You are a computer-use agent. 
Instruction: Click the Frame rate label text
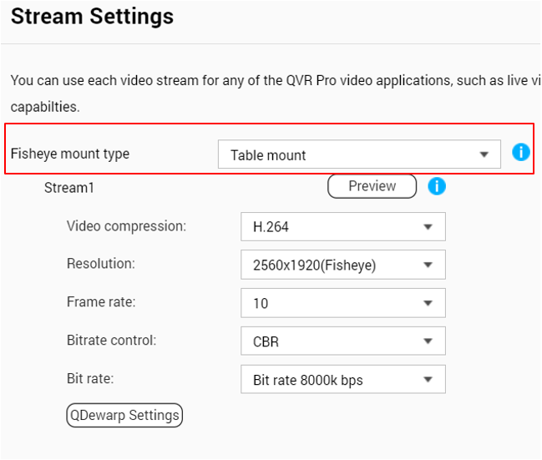(x=100, y=302)
